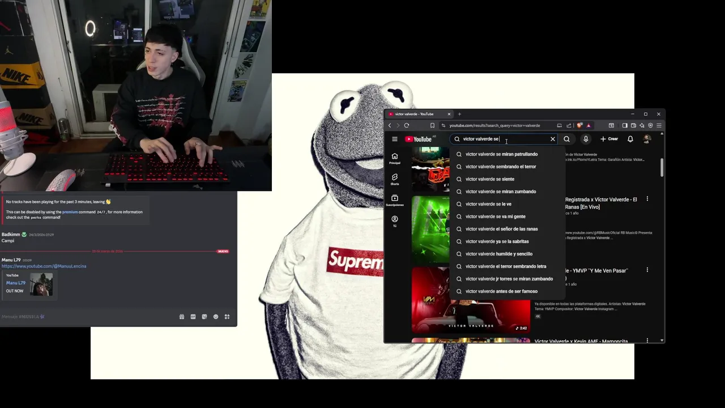Screen dimensions: 725x408
Task: Clear the search box with the X
Action: [553, 139]
